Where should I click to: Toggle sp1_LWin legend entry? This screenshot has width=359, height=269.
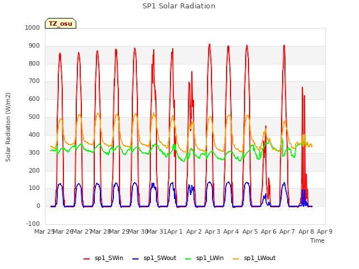click(x=204, y=258)
